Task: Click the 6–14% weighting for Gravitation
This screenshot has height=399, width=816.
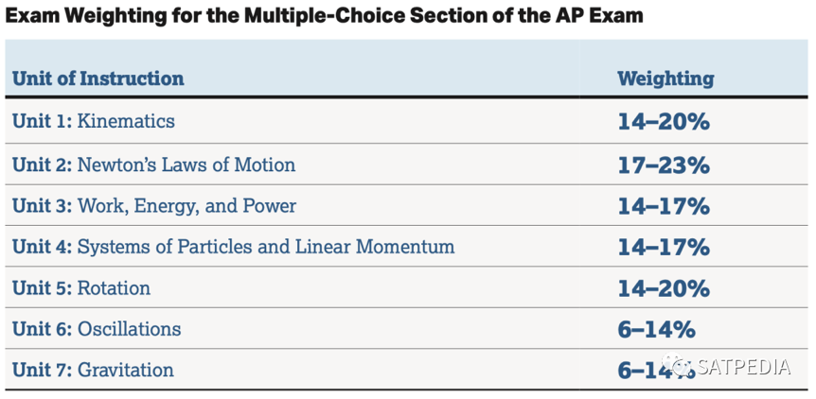Action: pos(657,371)
